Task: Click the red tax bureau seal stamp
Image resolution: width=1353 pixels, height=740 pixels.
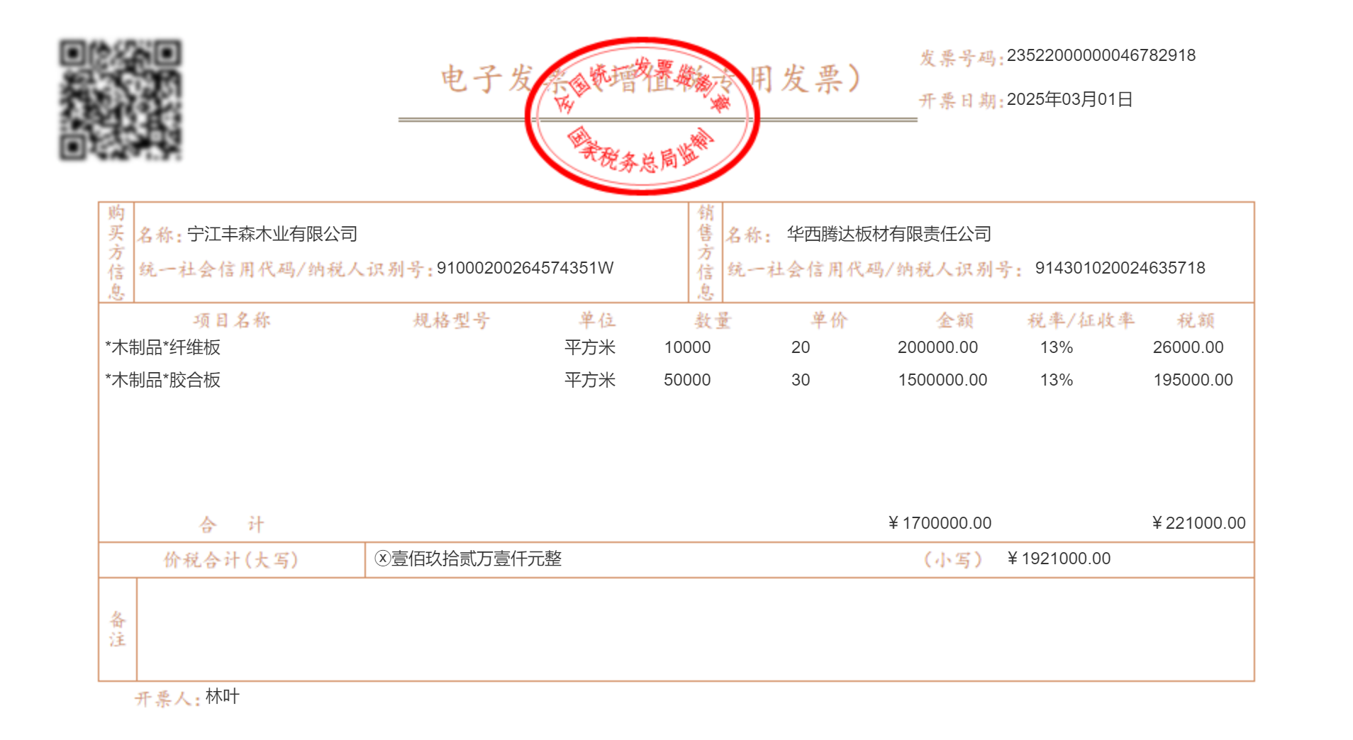Action: (642, 116)
